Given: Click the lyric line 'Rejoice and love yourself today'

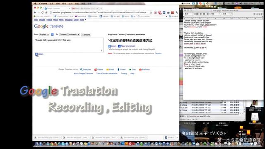Looking at the screenshot, I should [x=196, y=37].
